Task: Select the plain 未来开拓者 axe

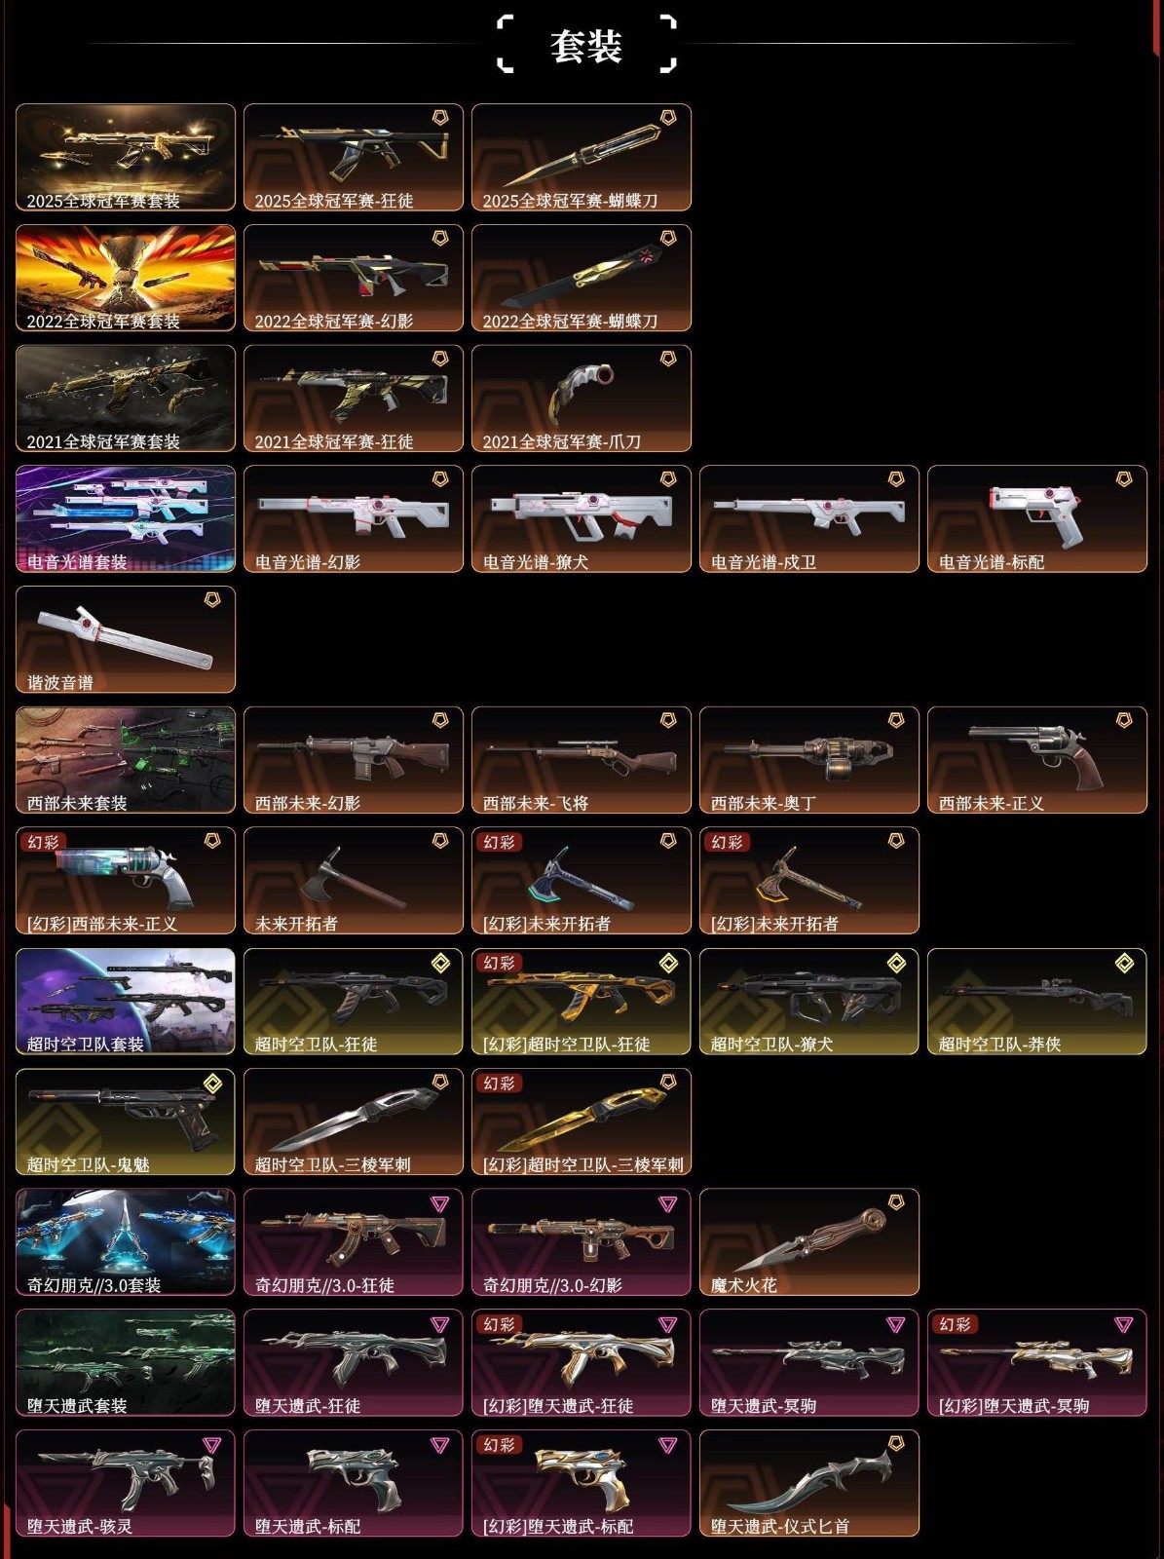Action: (x=354, y=881)
